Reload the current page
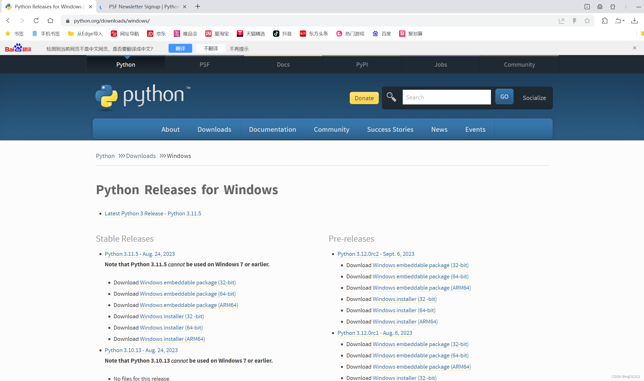Image resolution: width=644 pixels, height=381 pixels. (36, 20)
